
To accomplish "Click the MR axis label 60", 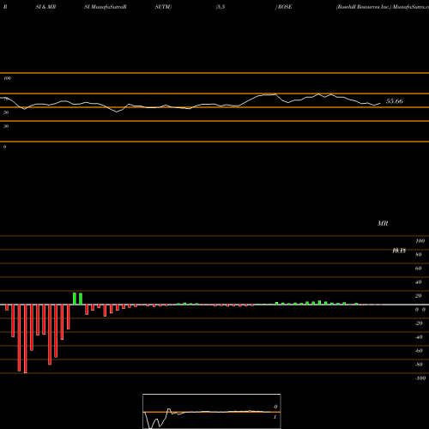I will coord(419,269).
